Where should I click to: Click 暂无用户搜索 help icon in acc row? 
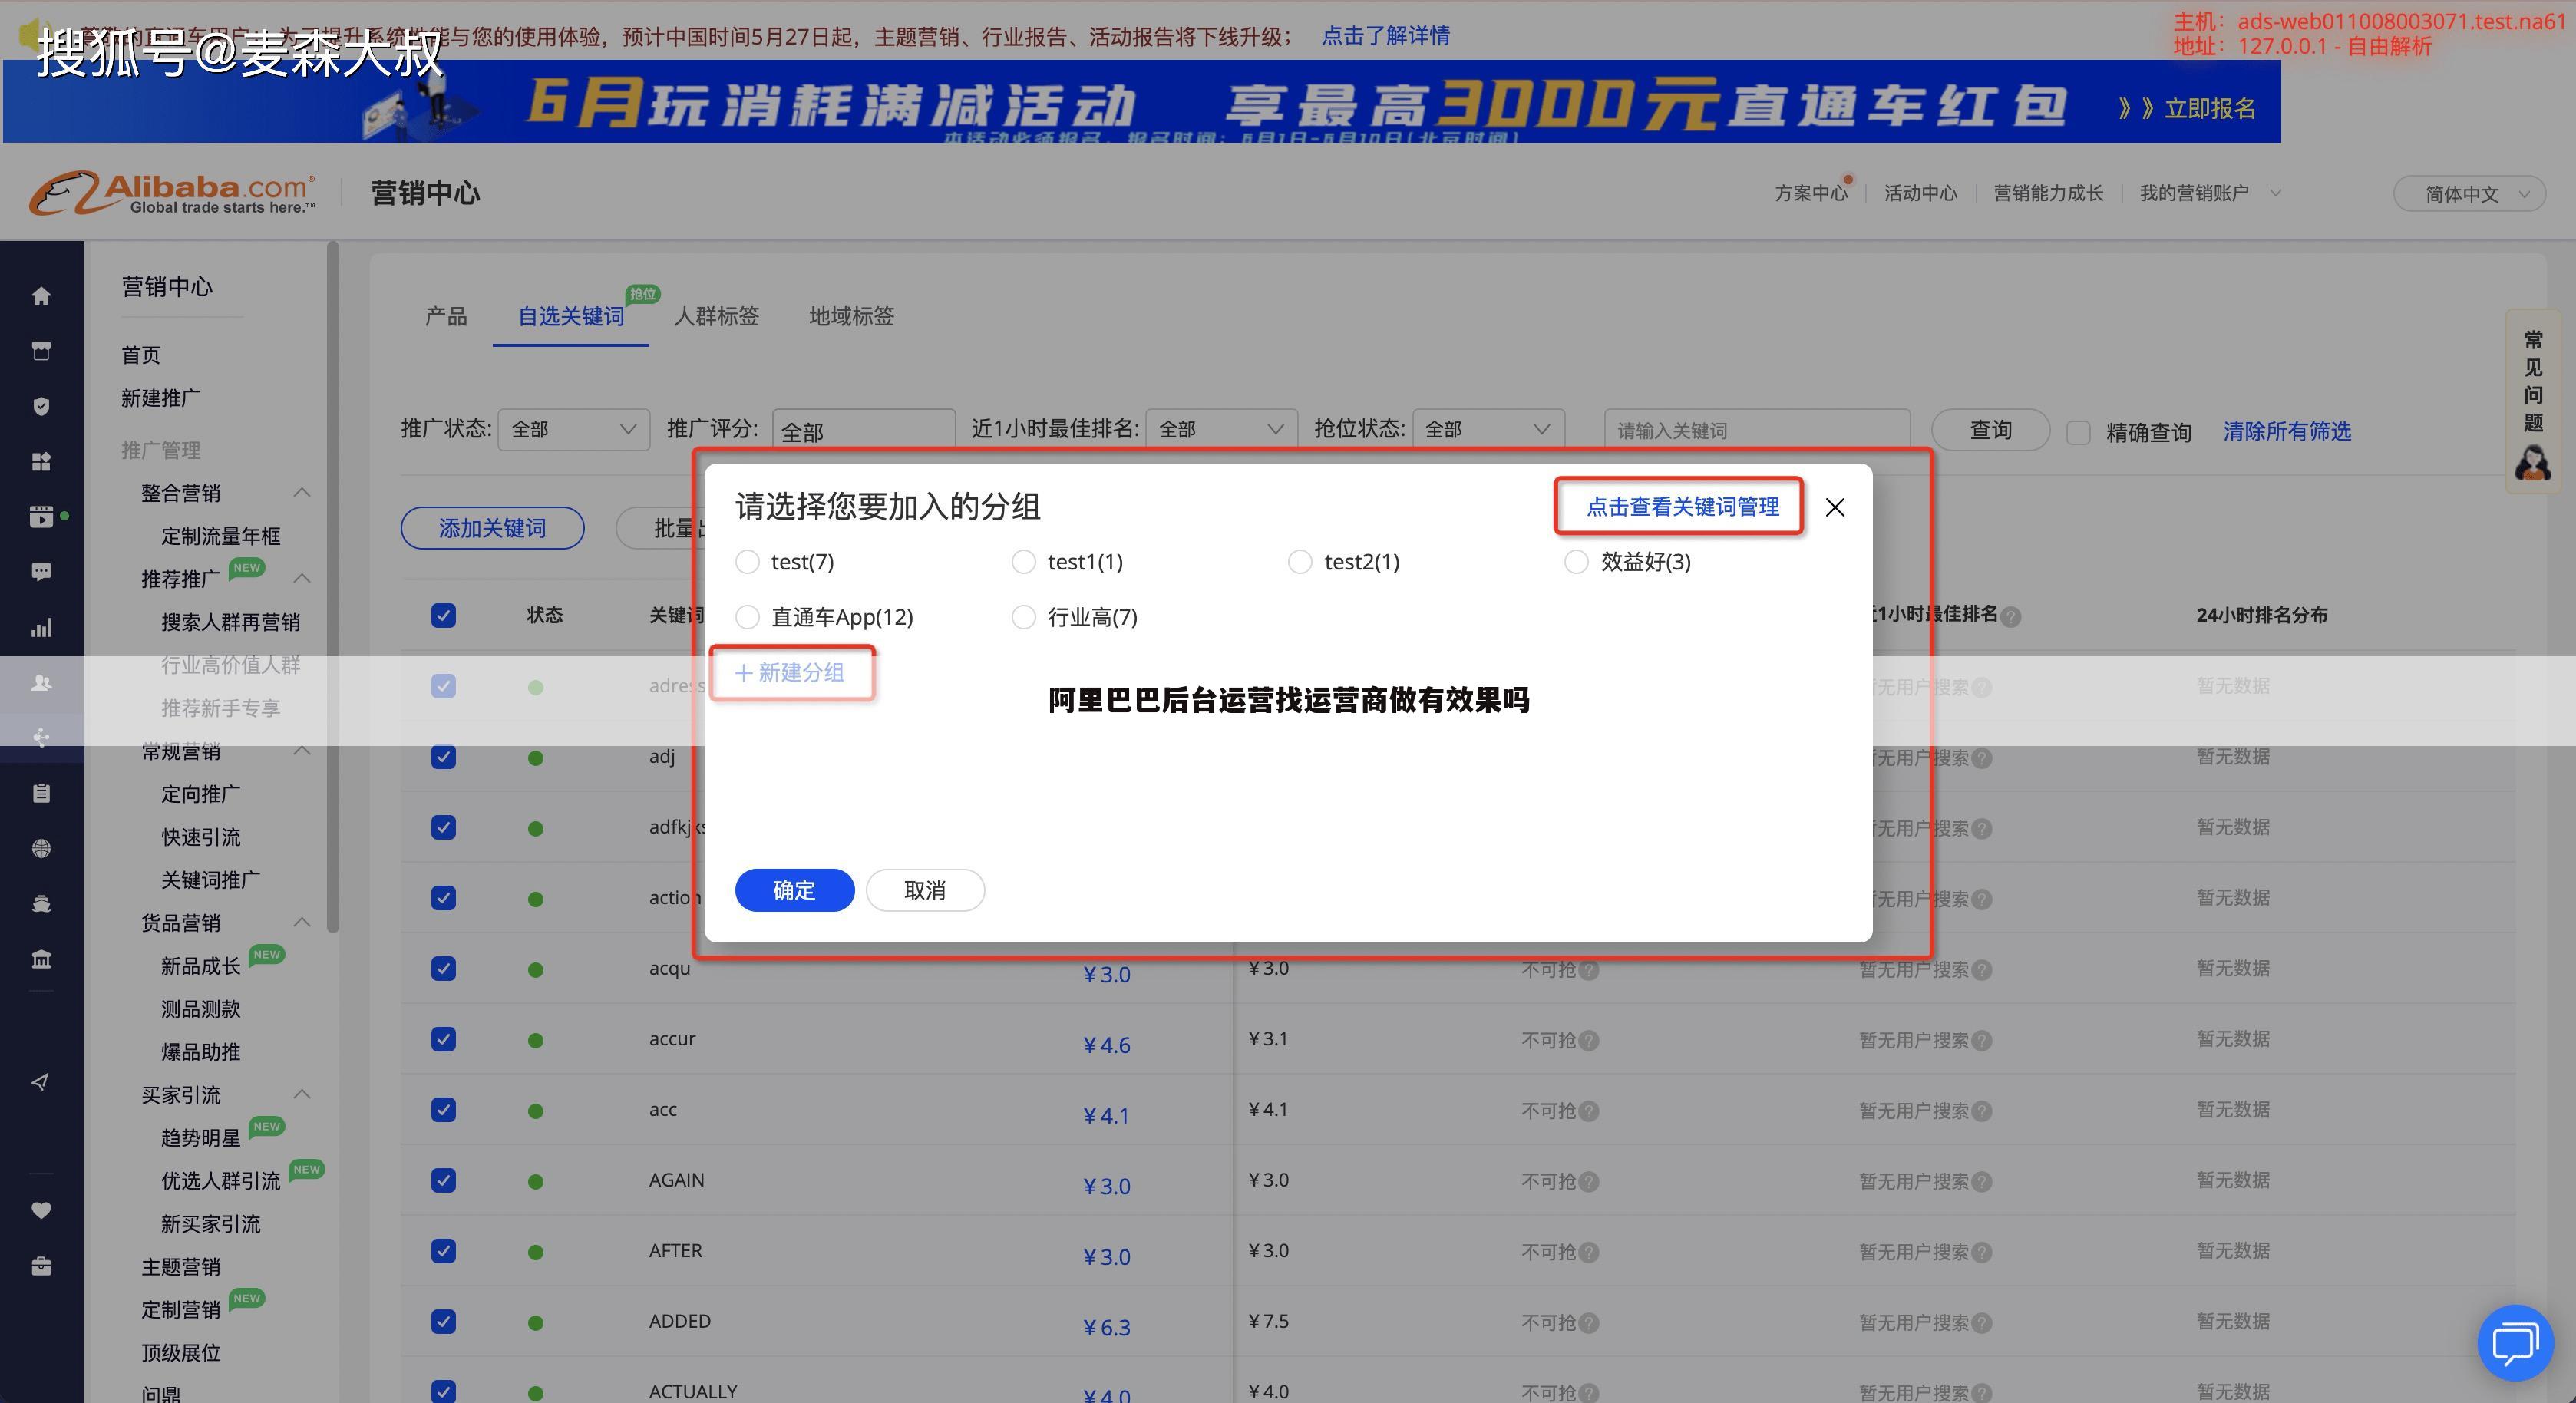[x=1982, y=1111]
